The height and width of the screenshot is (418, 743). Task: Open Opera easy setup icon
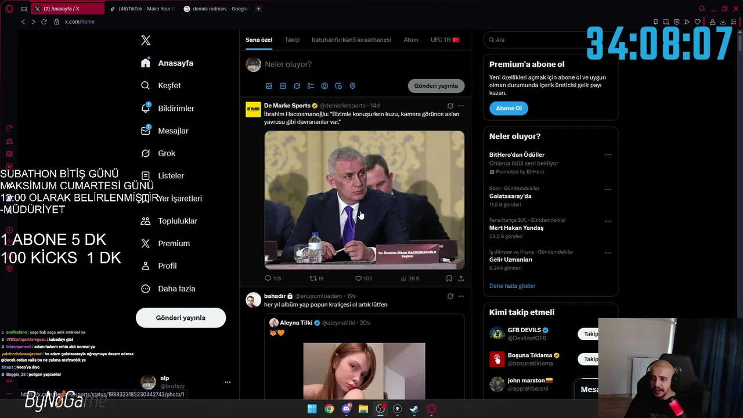734,22
